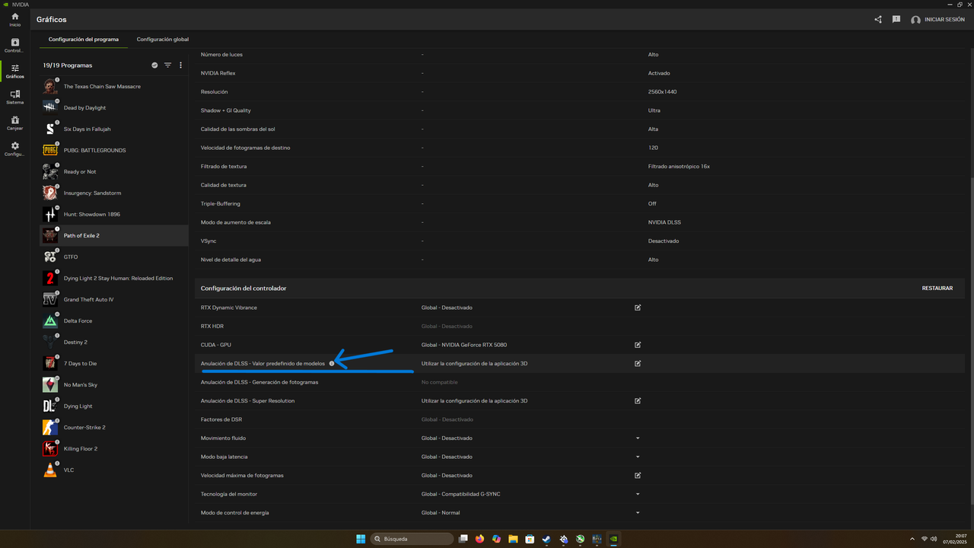
Task: Select Path of Exile 2 in program list
Action: (114, 236)
